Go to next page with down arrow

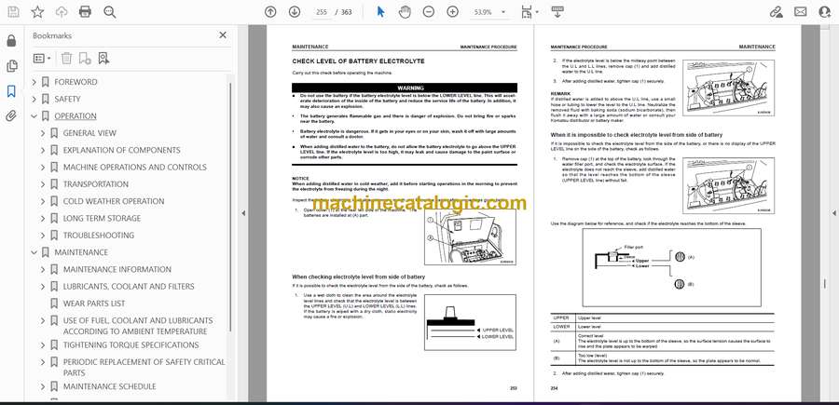coord(295,12)
